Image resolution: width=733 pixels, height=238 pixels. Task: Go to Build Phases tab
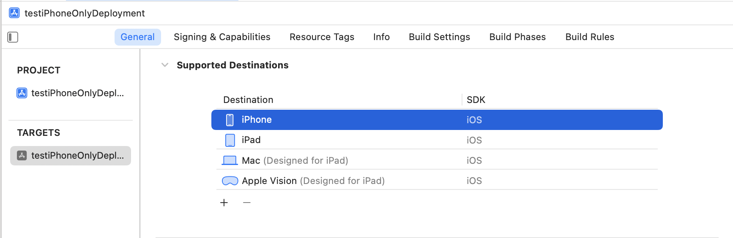click(x=517, y=37)
